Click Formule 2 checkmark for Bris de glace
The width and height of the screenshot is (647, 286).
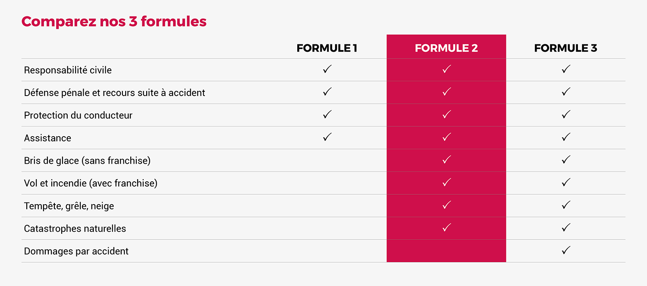(x=447, y=160)
